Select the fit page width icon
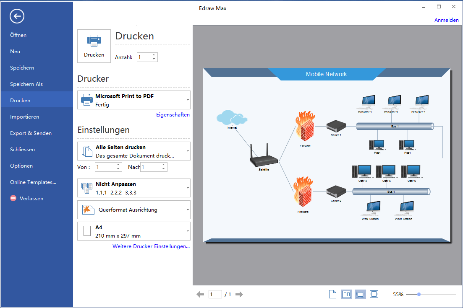 coord(374,294)
